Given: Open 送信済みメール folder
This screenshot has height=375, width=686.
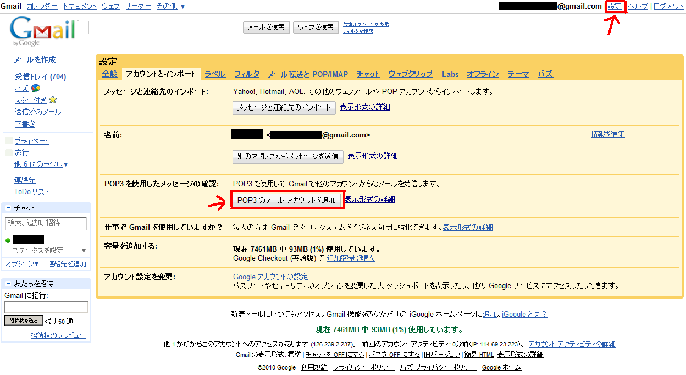Looking at the screenshot, I should (38, 112).
